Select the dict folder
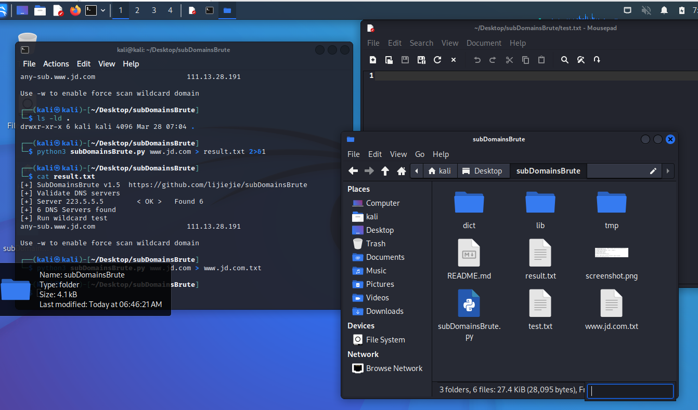698x410 pixels. pos(469,202)
